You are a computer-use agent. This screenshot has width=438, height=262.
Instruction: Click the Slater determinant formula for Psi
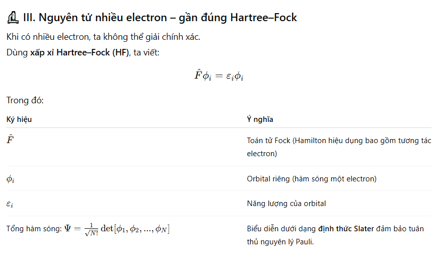(x=117, y=229)
